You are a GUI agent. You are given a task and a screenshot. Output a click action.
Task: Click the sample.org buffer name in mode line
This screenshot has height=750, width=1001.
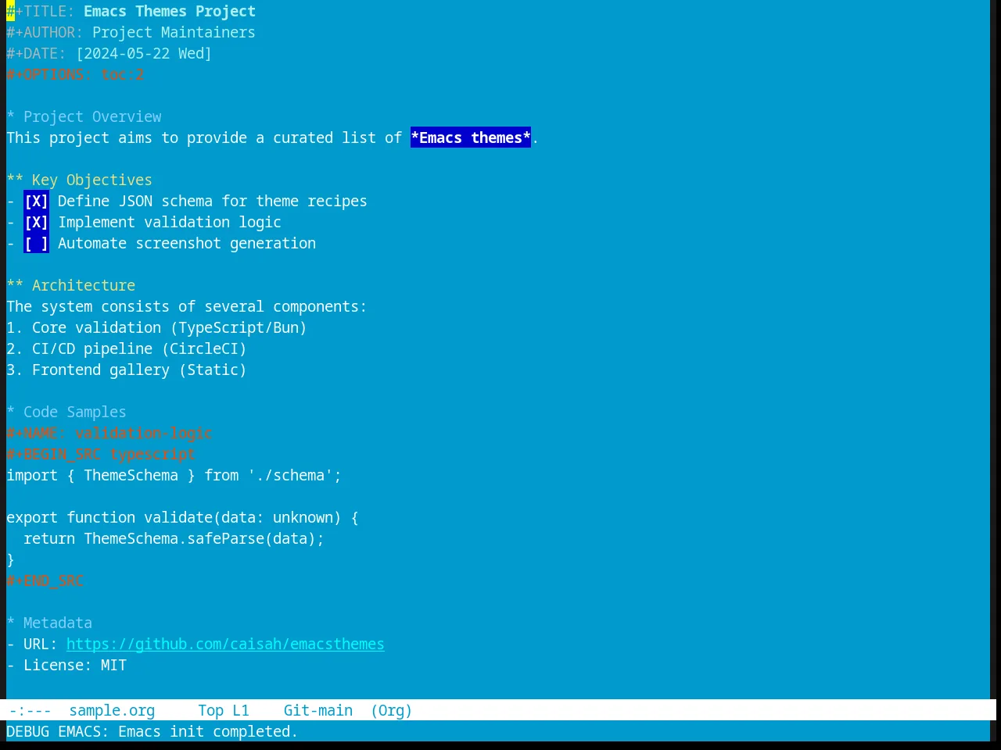coord(112,711)
